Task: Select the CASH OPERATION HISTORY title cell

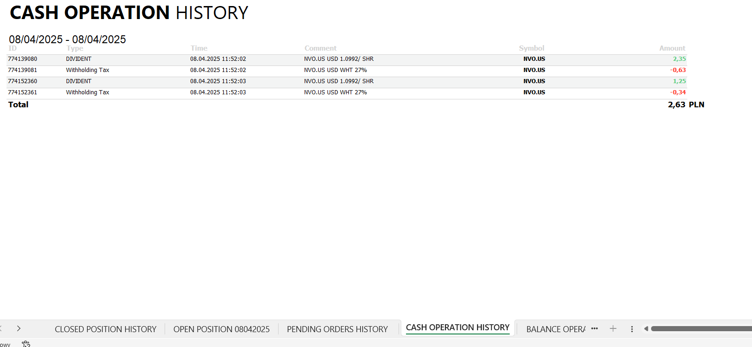Action: point(129,13)
